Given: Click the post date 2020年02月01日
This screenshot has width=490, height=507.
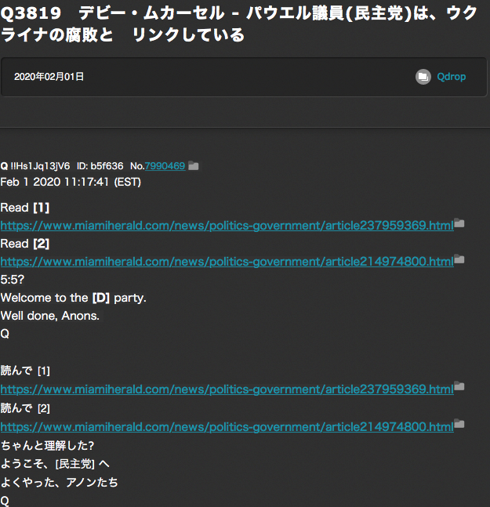Looking at the screenshot, I should pyautogui.click(x=49, y=77).
